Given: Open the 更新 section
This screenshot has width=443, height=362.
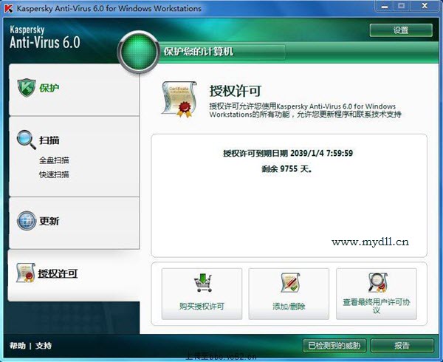Looking at the screenshot, I should [74, 223].
